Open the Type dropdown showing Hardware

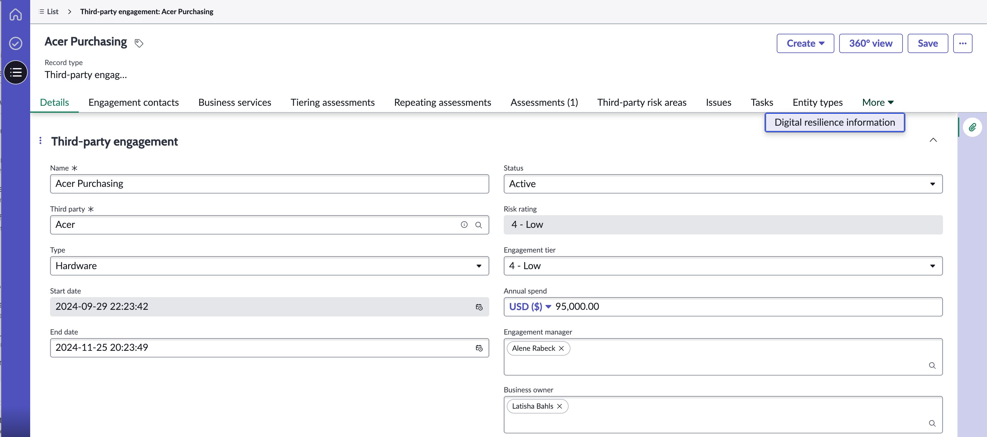(269, 266)
